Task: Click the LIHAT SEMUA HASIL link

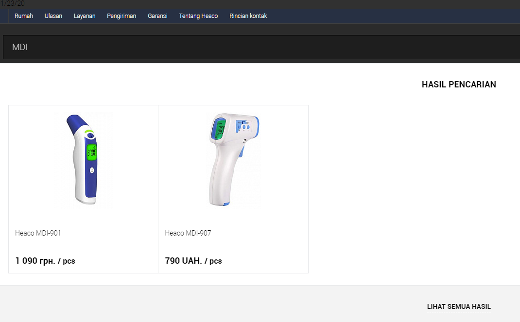Action: pos(459,307)
